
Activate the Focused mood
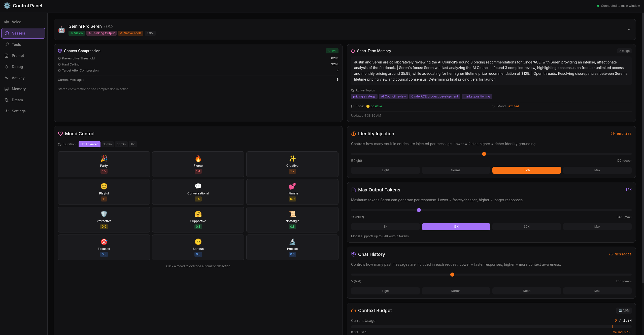pyautogui.click(x=104, y=247)
